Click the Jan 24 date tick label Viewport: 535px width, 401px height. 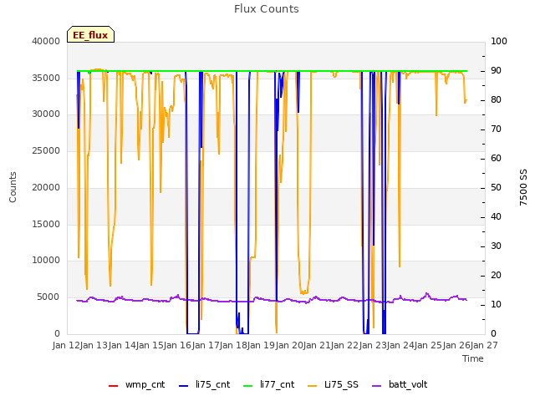click(400, 345)
